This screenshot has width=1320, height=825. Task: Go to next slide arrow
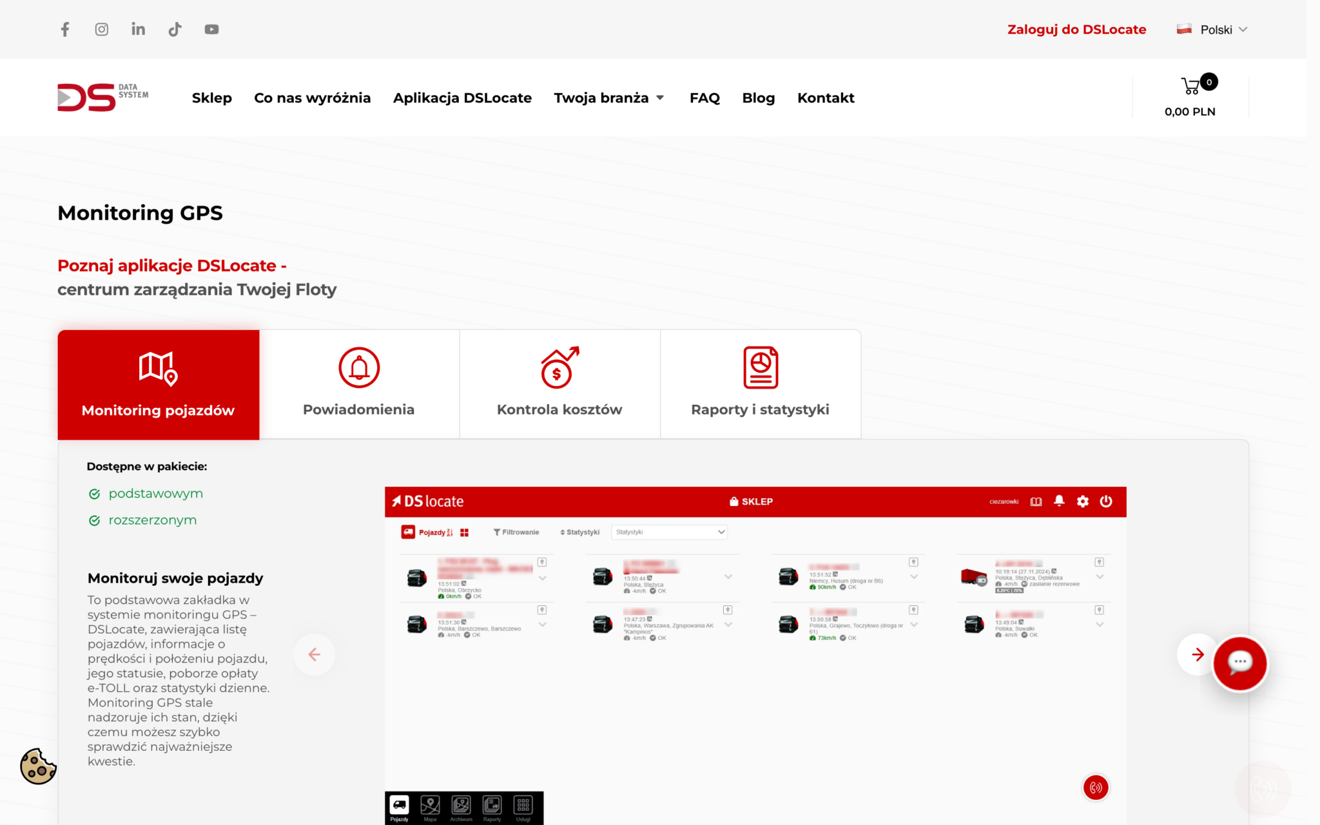click(1197, 655)
